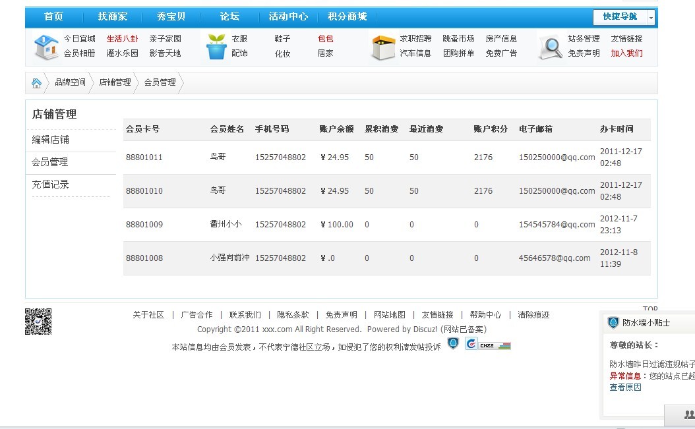Expand the 快捷导航 dropdown arrow

coord(651,17)
